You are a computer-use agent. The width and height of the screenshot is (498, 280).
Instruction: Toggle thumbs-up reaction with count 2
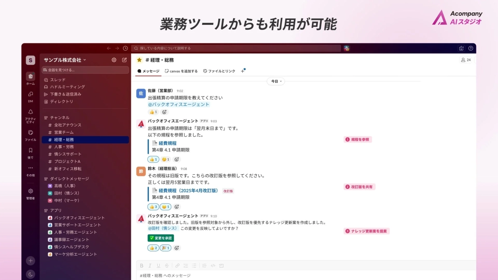pyautogui.click(x=153, y=248)
